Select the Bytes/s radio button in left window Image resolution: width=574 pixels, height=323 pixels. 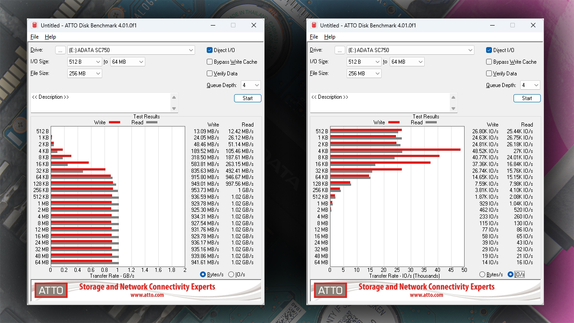coord(203,275)
